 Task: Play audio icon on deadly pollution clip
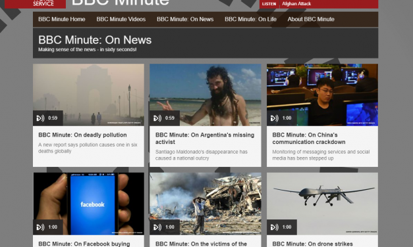tap(40, 118)
